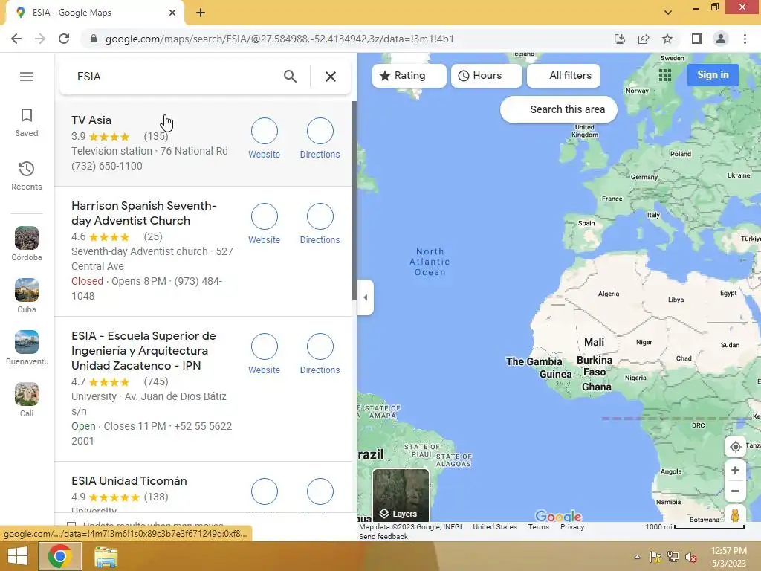Reload the Google Maps page
Viewport: 761px width, 571px height.
click(x=64, y=39)
